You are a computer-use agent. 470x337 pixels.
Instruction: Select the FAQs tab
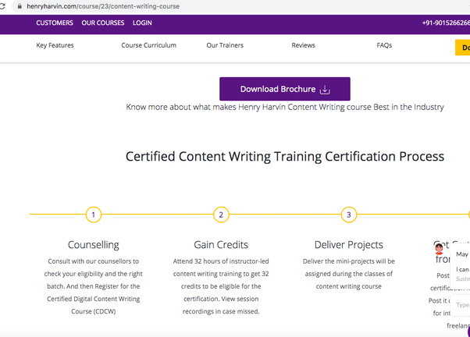coord(384,46)
